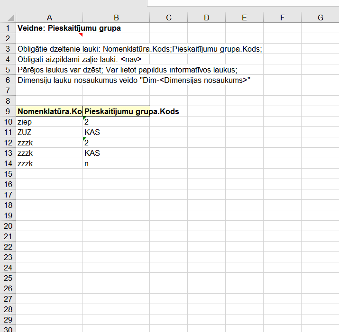
Task: Select row 10 header
Action: click(8, 122)
